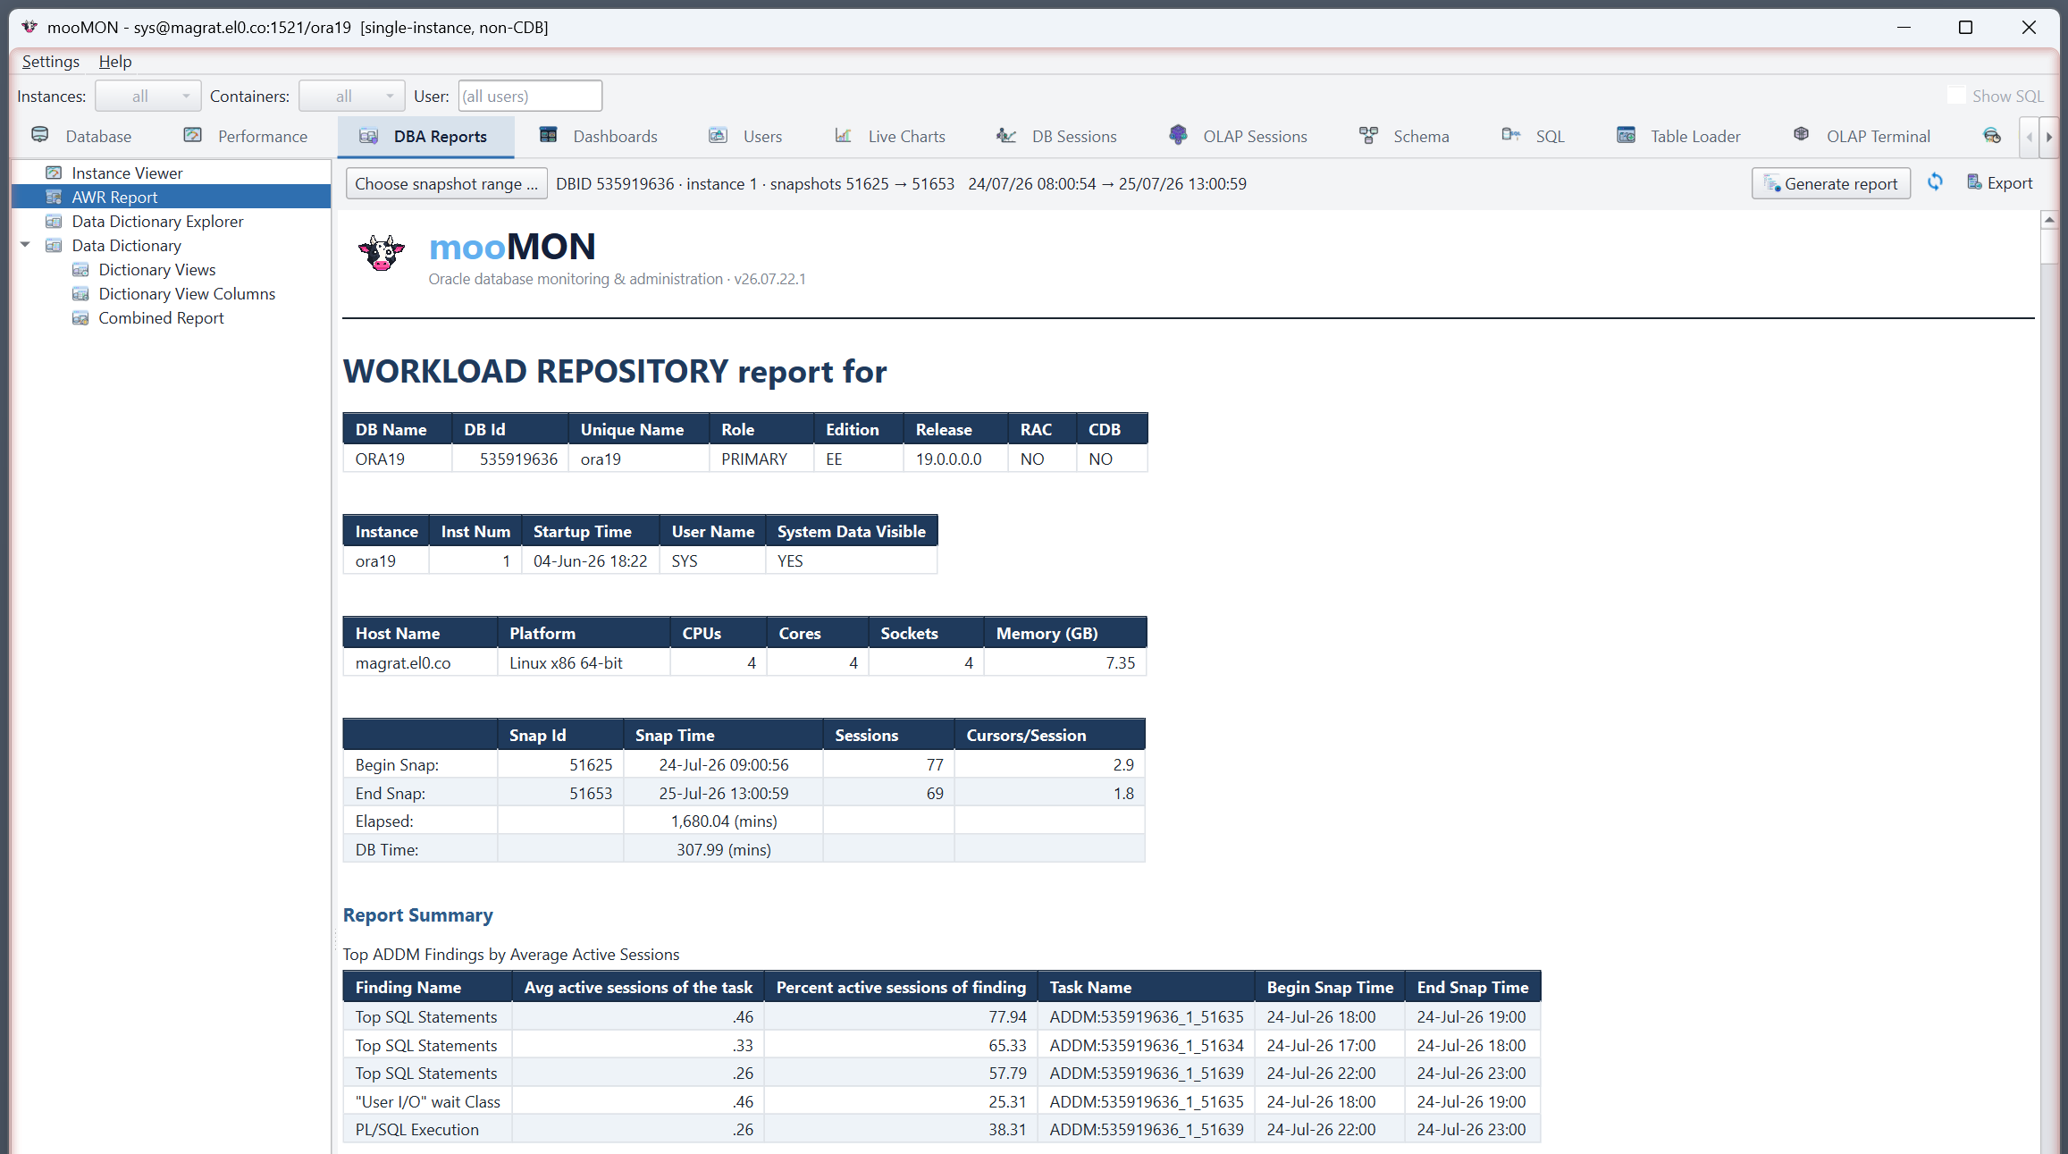Click the Report Summary heading

417,914
